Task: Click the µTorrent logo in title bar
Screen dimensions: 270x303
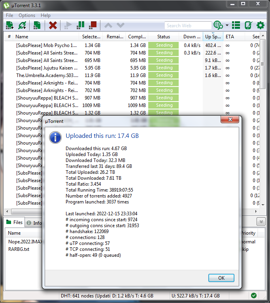Action: coord(6,5)
